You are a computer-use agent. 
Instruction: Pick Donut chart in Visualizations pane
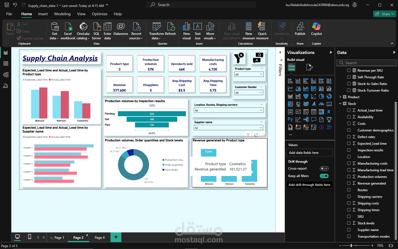(x=329, y=96)
